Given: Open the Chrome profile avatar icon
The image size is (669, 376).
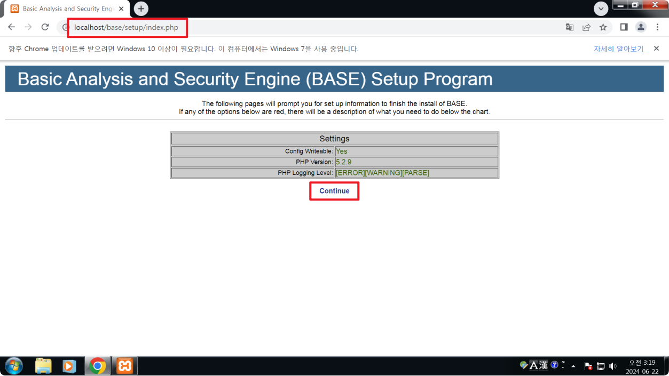Looking at the screenshot, I should [x=641, y=27].
